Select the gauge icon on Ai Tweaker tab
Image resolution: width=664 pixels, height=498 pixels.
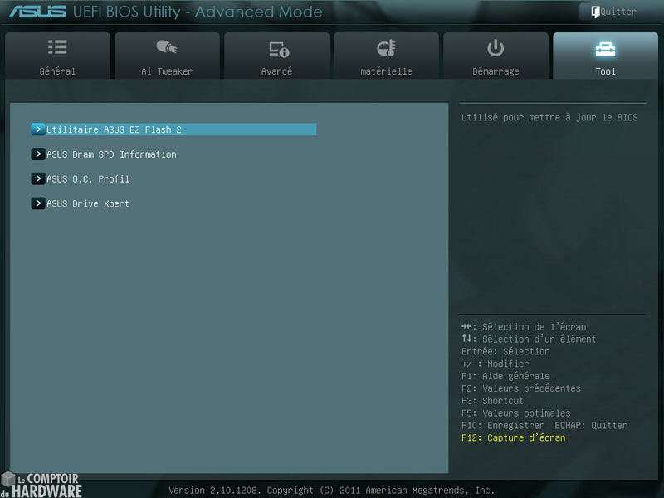[167, 47]
